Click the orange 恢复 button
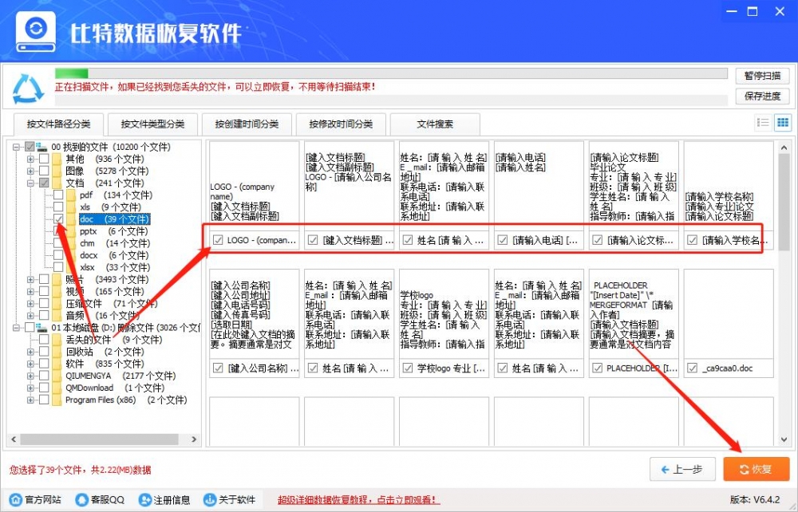The image size is (798, 512). [757, 469]
